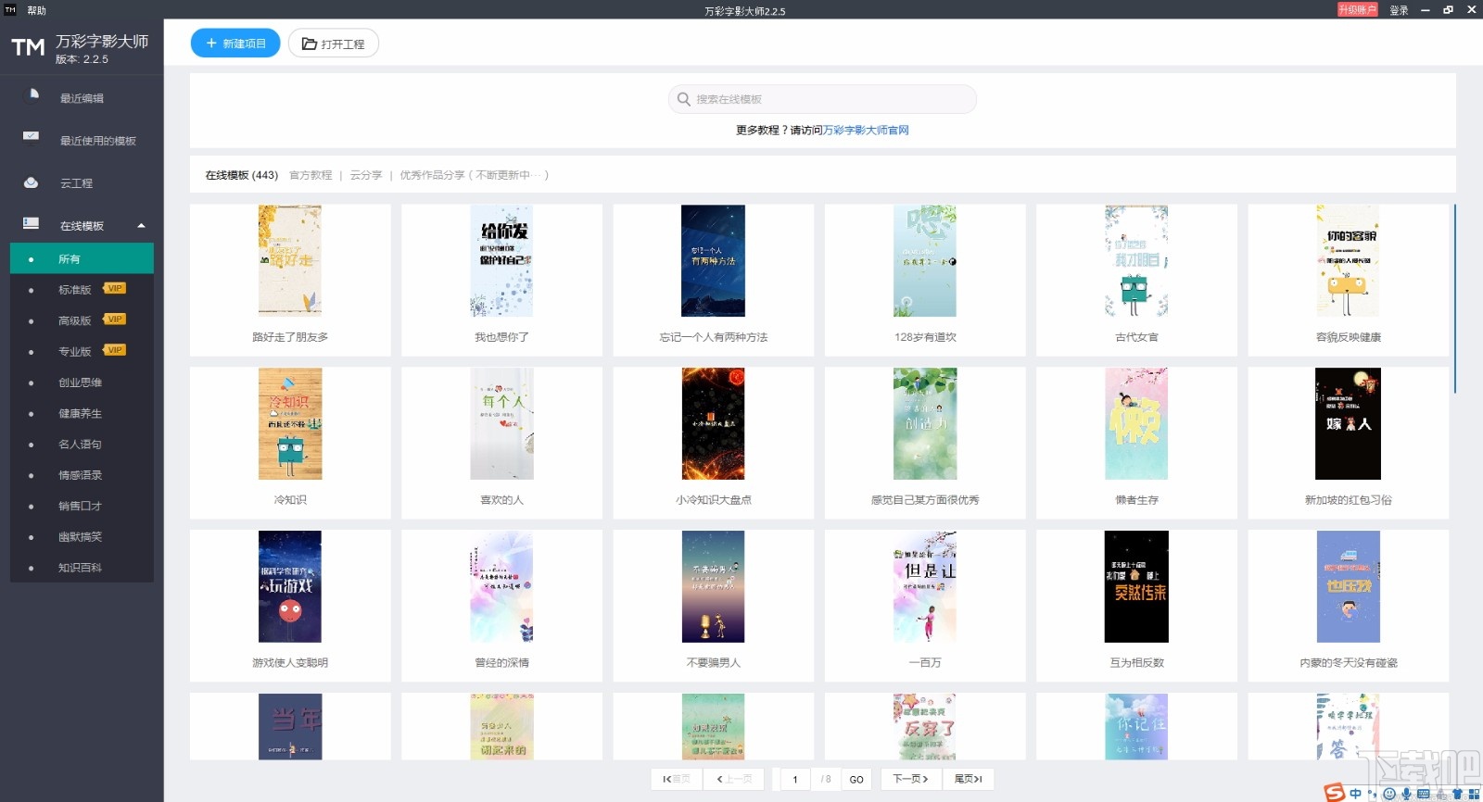
Task: Open the 古代女官 template thumbnail
Action: [x=1136, y=261]
